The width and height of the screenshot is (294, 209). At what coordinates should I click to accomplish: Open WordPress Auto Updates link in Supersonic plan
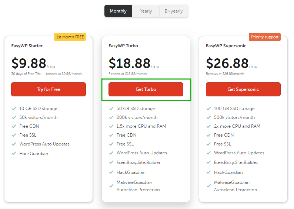(239, 153)
